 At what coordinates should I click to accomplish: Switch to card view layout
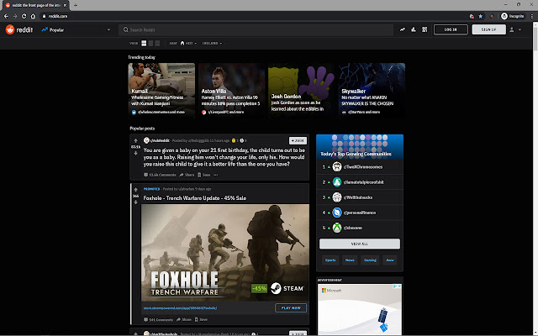[x=144, y=43]
